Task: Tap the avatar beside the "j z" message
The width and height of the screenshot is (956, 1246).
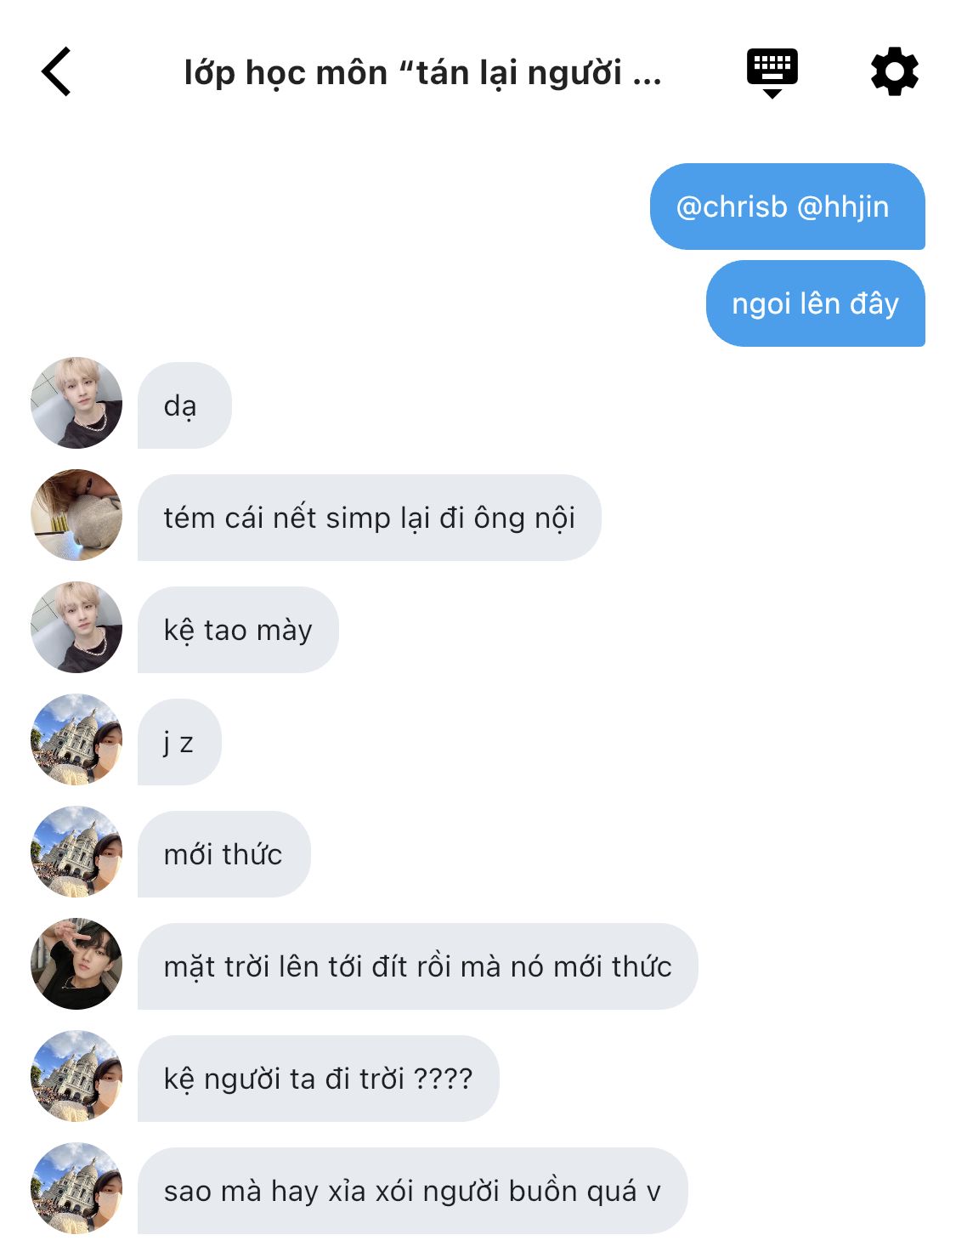Action: pyautogui.click(x=76, y=739)
